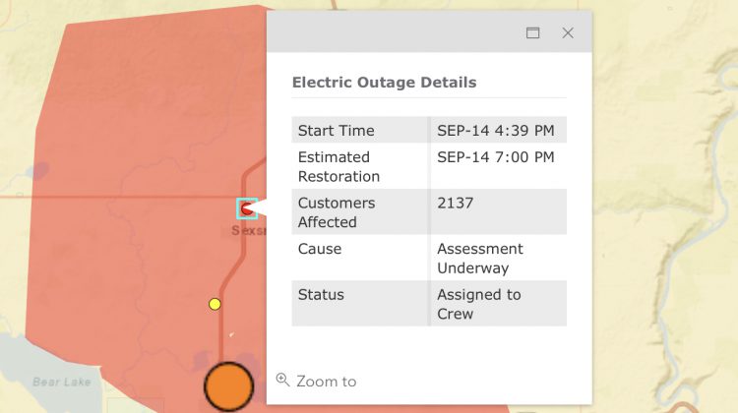This screenshot has height=413, width=738.
Task: Close the Electric Outage Details popup
Action: pos(568,32)
